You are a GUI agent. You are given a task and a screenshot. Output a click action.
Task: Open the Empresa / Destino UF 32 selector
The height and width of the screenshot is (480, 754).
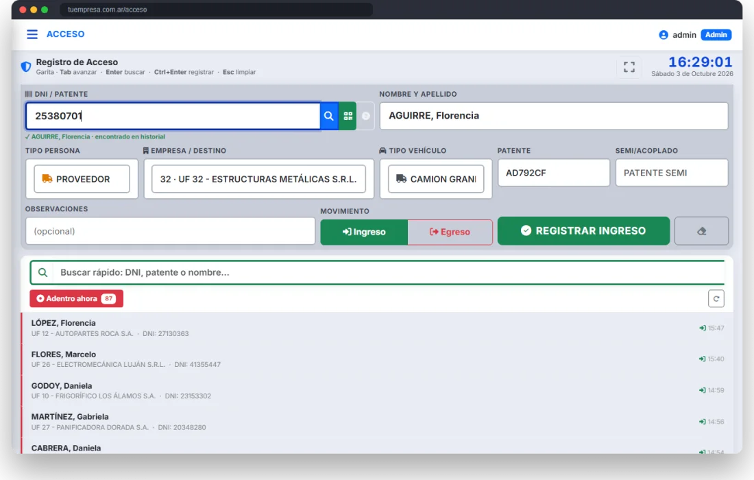(258, 179)
